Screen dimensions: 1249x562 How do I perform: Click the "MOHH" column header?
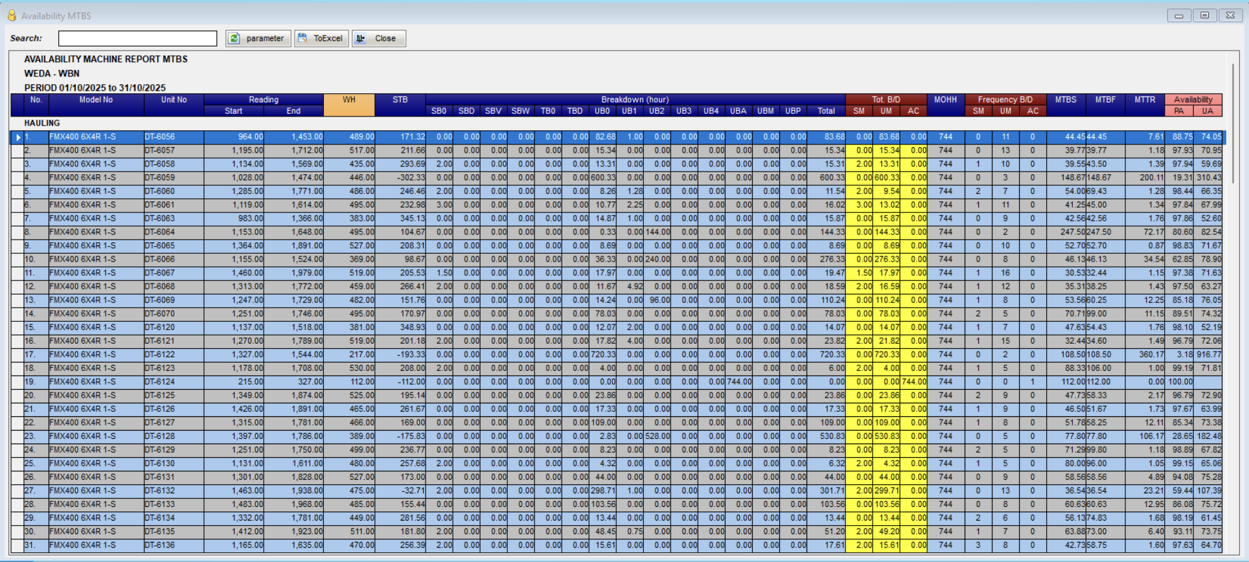[946, 105]
